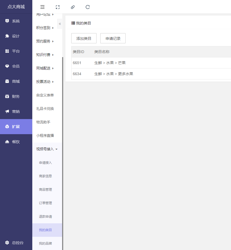This screenshot has height=250, width=231.
Task: Open the 财务 main menu
Action: (16, 96)
